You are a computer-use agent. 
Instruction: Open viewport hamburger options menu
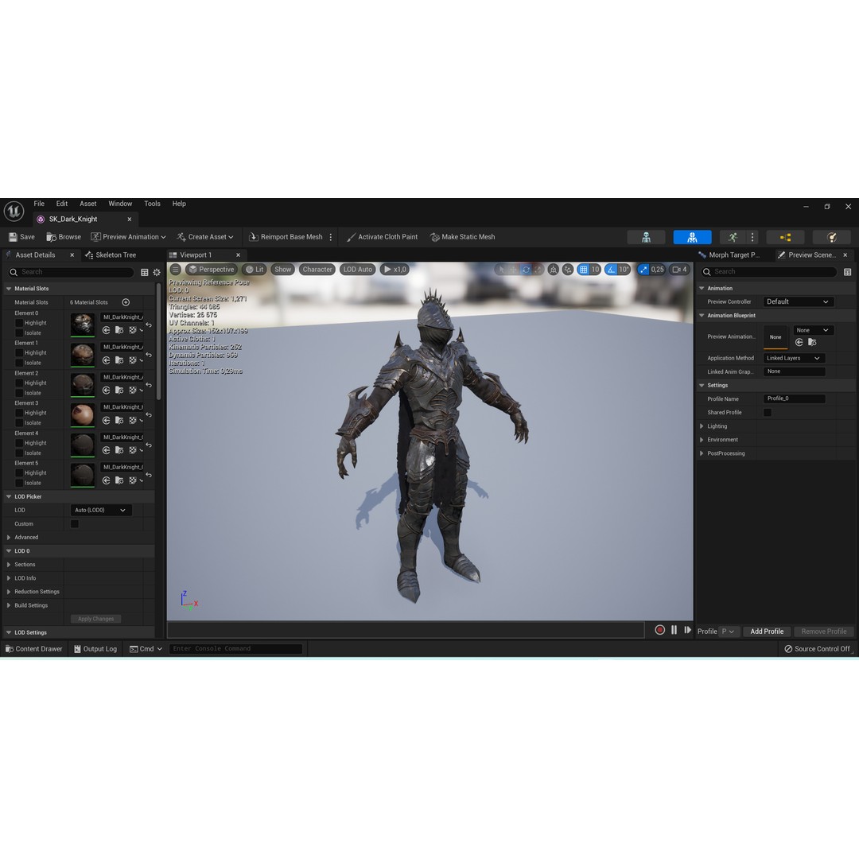[175, 270]
